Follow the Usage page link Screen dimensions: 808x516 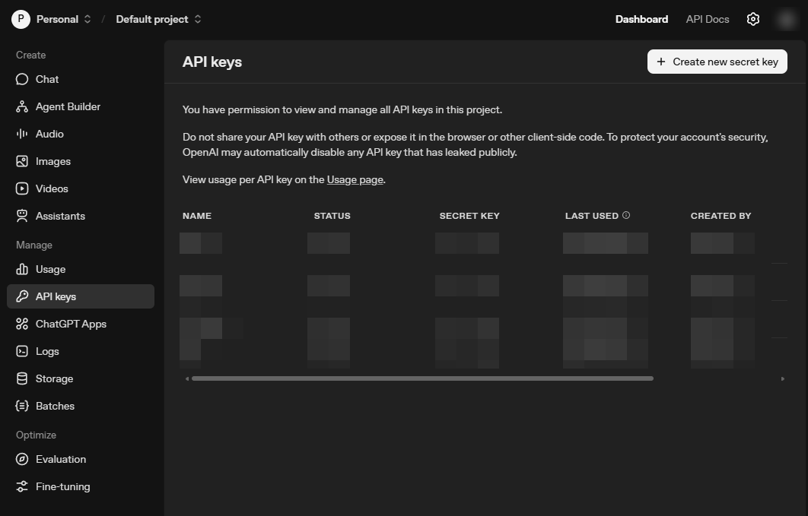coord(355,179)
